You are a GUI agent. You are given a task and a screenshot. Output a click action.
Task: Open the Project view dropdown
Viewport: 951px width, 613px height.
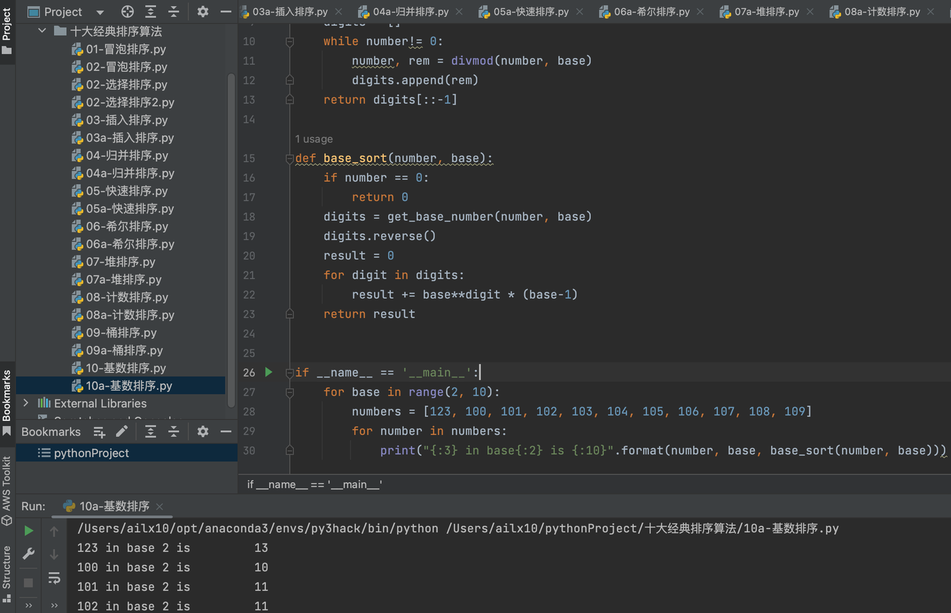[x=100, y=12]
